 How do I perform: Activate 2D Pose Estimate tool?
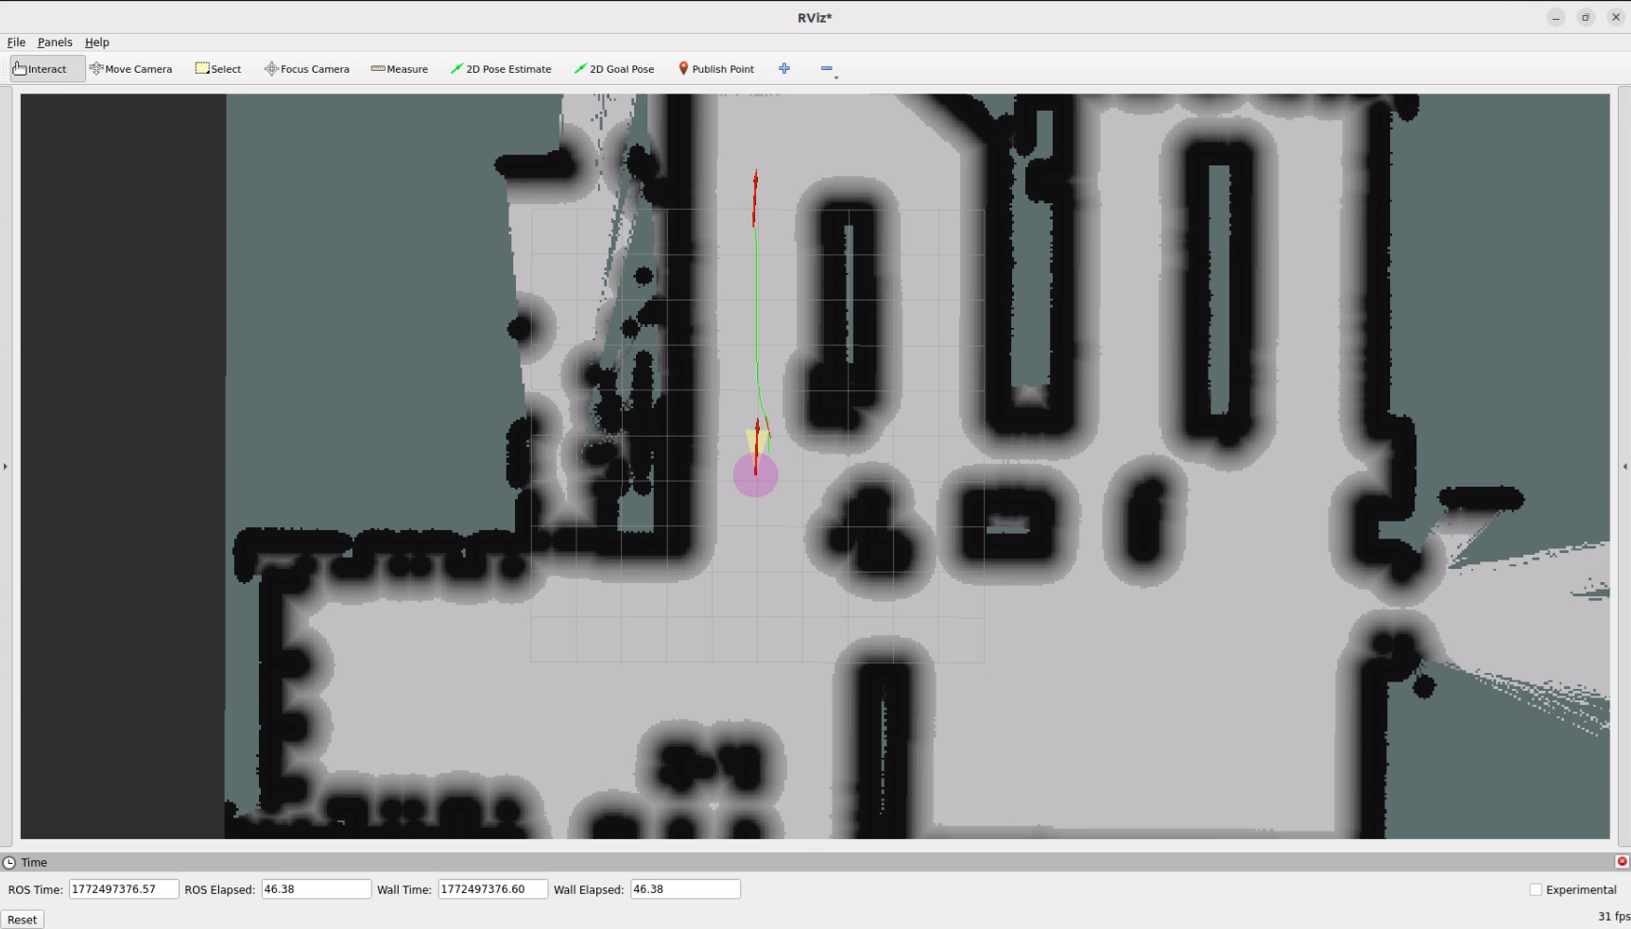coord(501,69)
